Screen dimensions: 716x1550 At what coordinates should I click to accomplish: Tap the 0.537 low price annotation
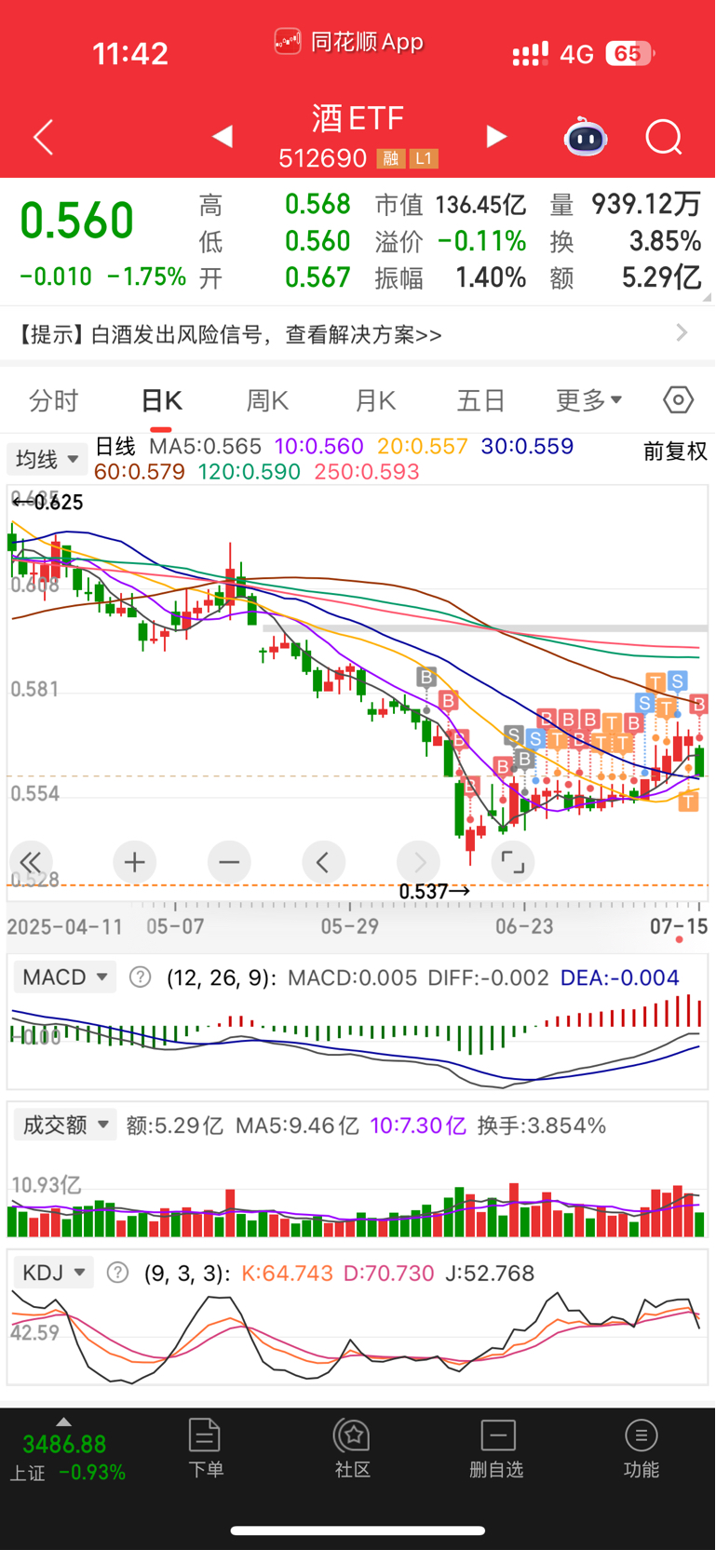click(435, 892)
